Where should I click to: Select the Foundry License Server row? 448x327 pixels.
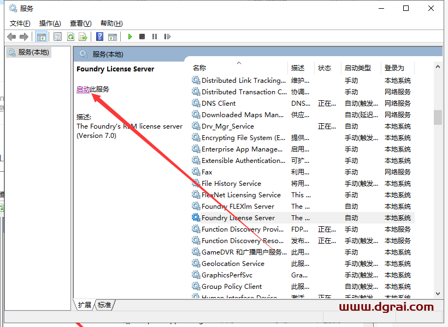click(302, 218)
